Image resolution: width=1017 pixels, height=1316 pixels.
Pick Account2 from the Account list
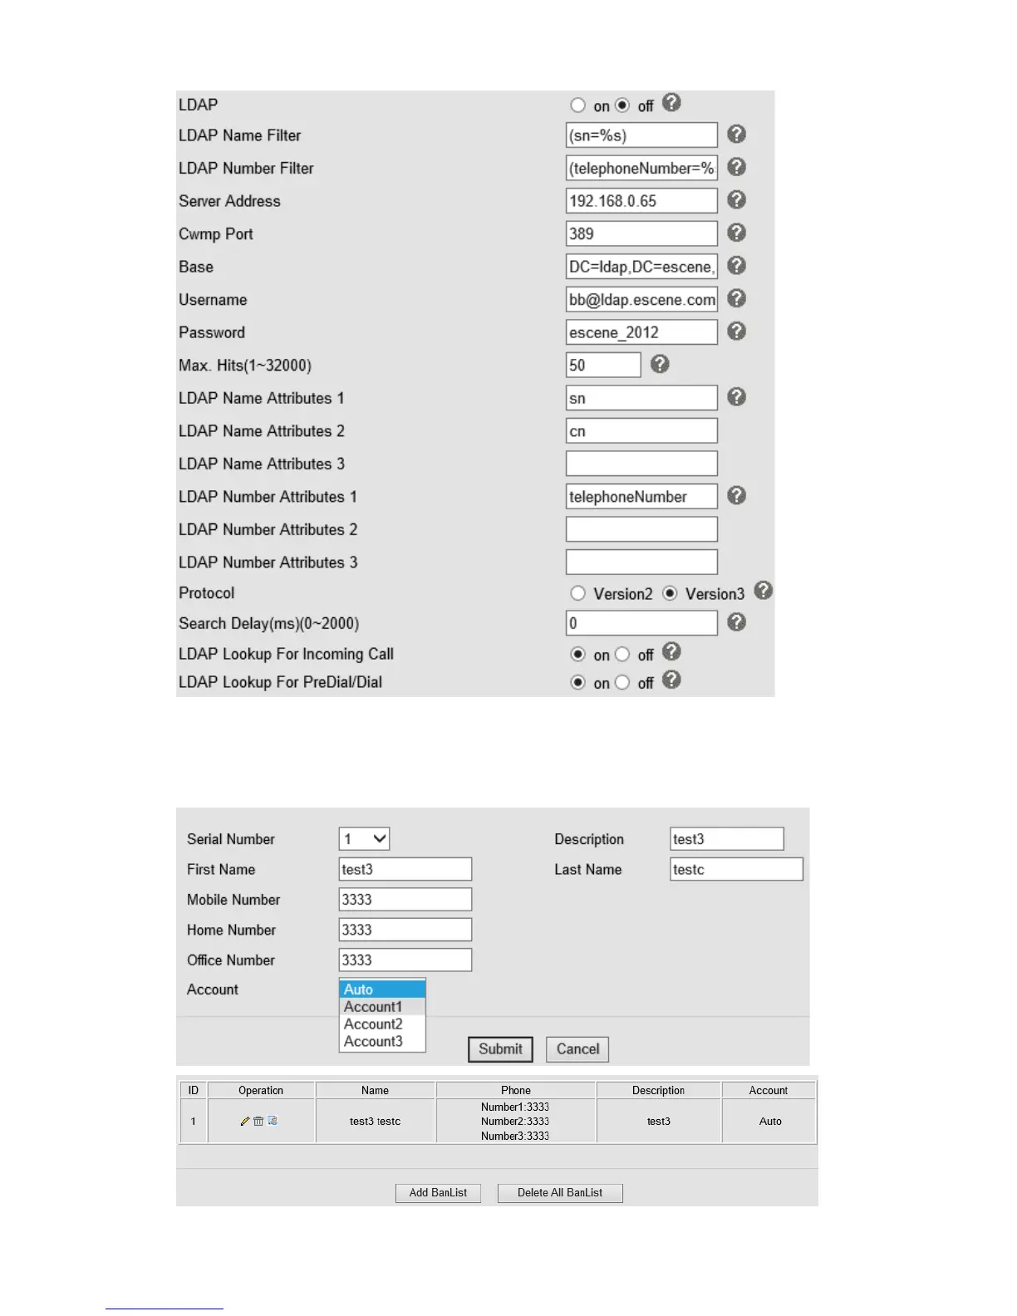382,1024
